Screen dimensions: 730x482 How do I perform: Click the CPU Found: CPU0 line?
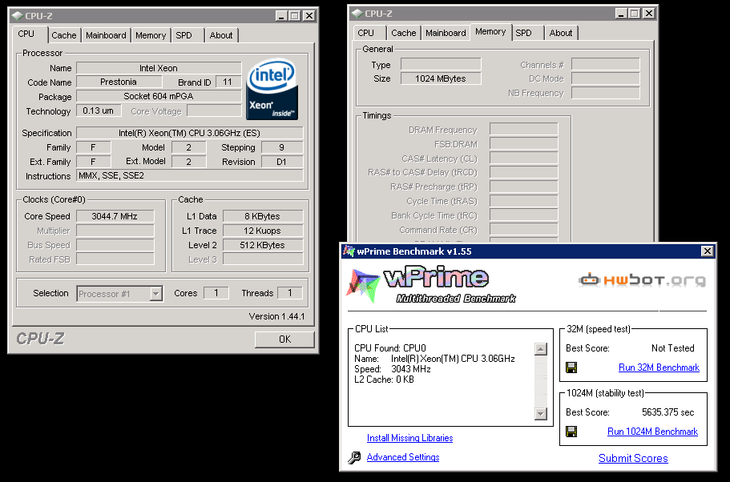point(390,348)
